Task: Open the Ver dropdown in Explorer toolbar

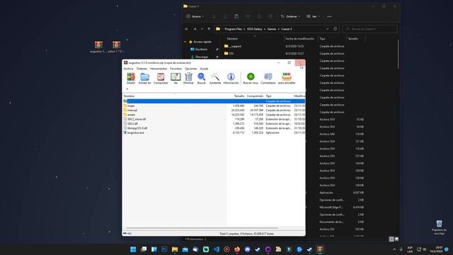Action: 313,16
